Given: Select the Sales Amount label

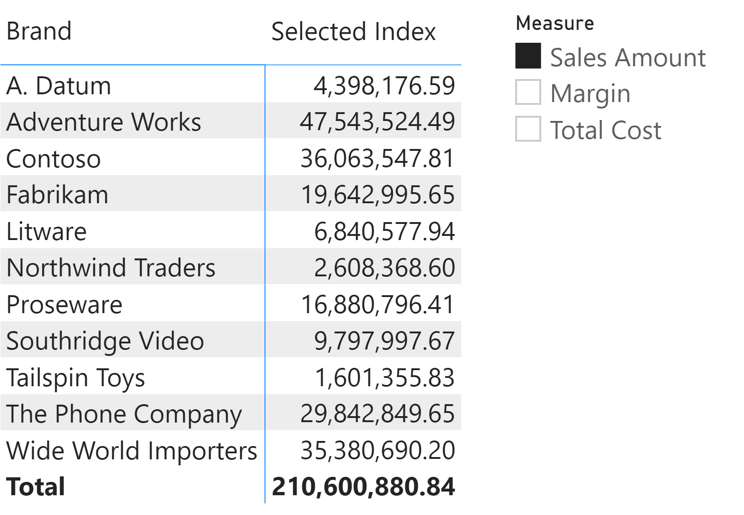Looking at the screenshot, I should (628, 57).
